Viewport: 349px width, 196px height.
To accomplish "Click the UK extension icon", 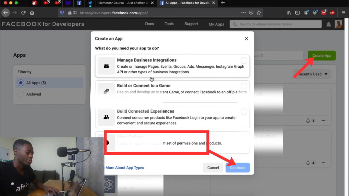I will coord(315,12).
